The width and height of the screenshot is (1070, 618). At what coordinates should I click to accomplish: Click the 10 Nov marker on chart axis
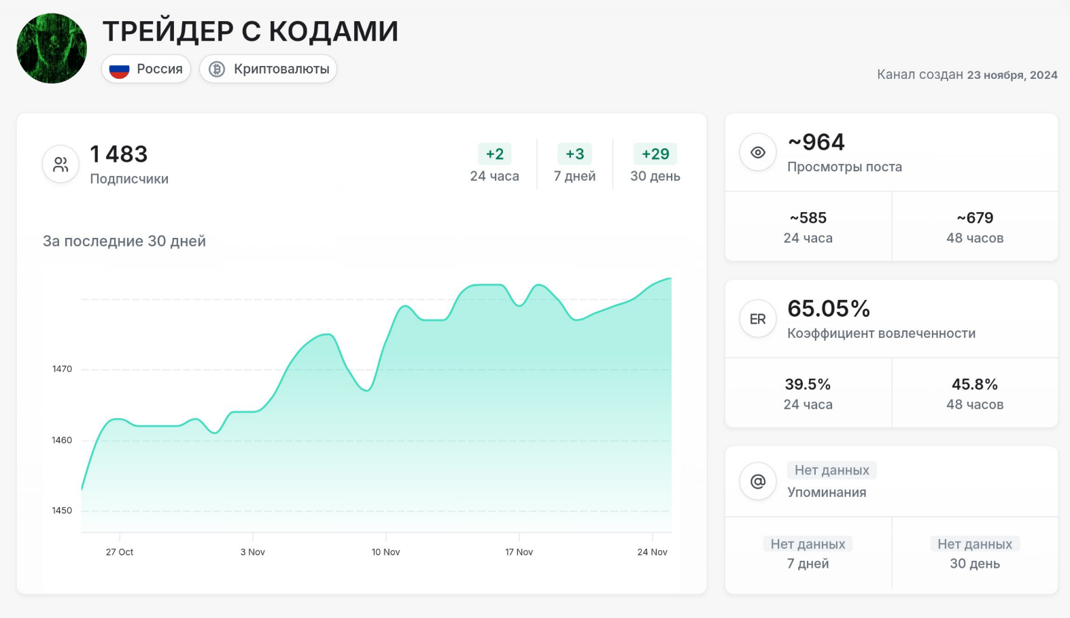tap(386, 552)
